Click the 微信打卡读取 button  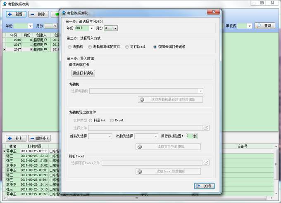(x=83, y=73)
